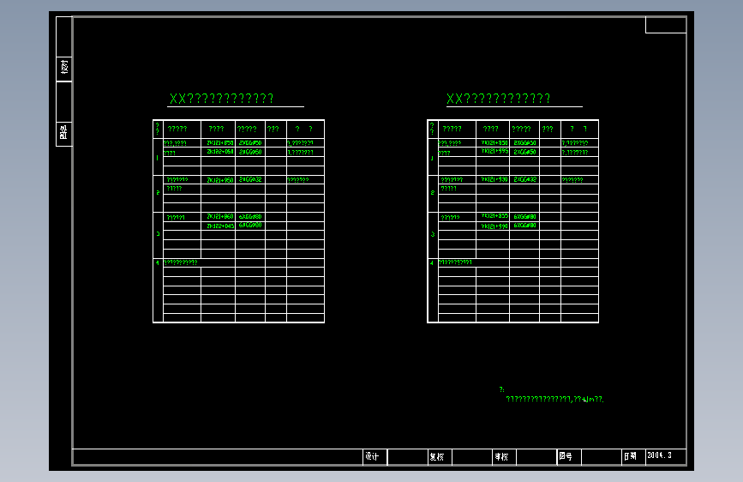This screenshot has height=482, width=743.
Task: Click the 图号 label in the title block
Action: click(x=566, y=456)
